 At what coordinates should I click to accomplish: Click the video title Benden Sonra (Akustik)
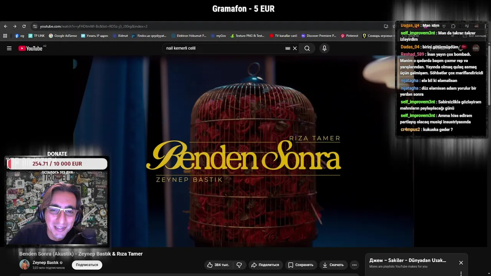(x=81, y=254)
